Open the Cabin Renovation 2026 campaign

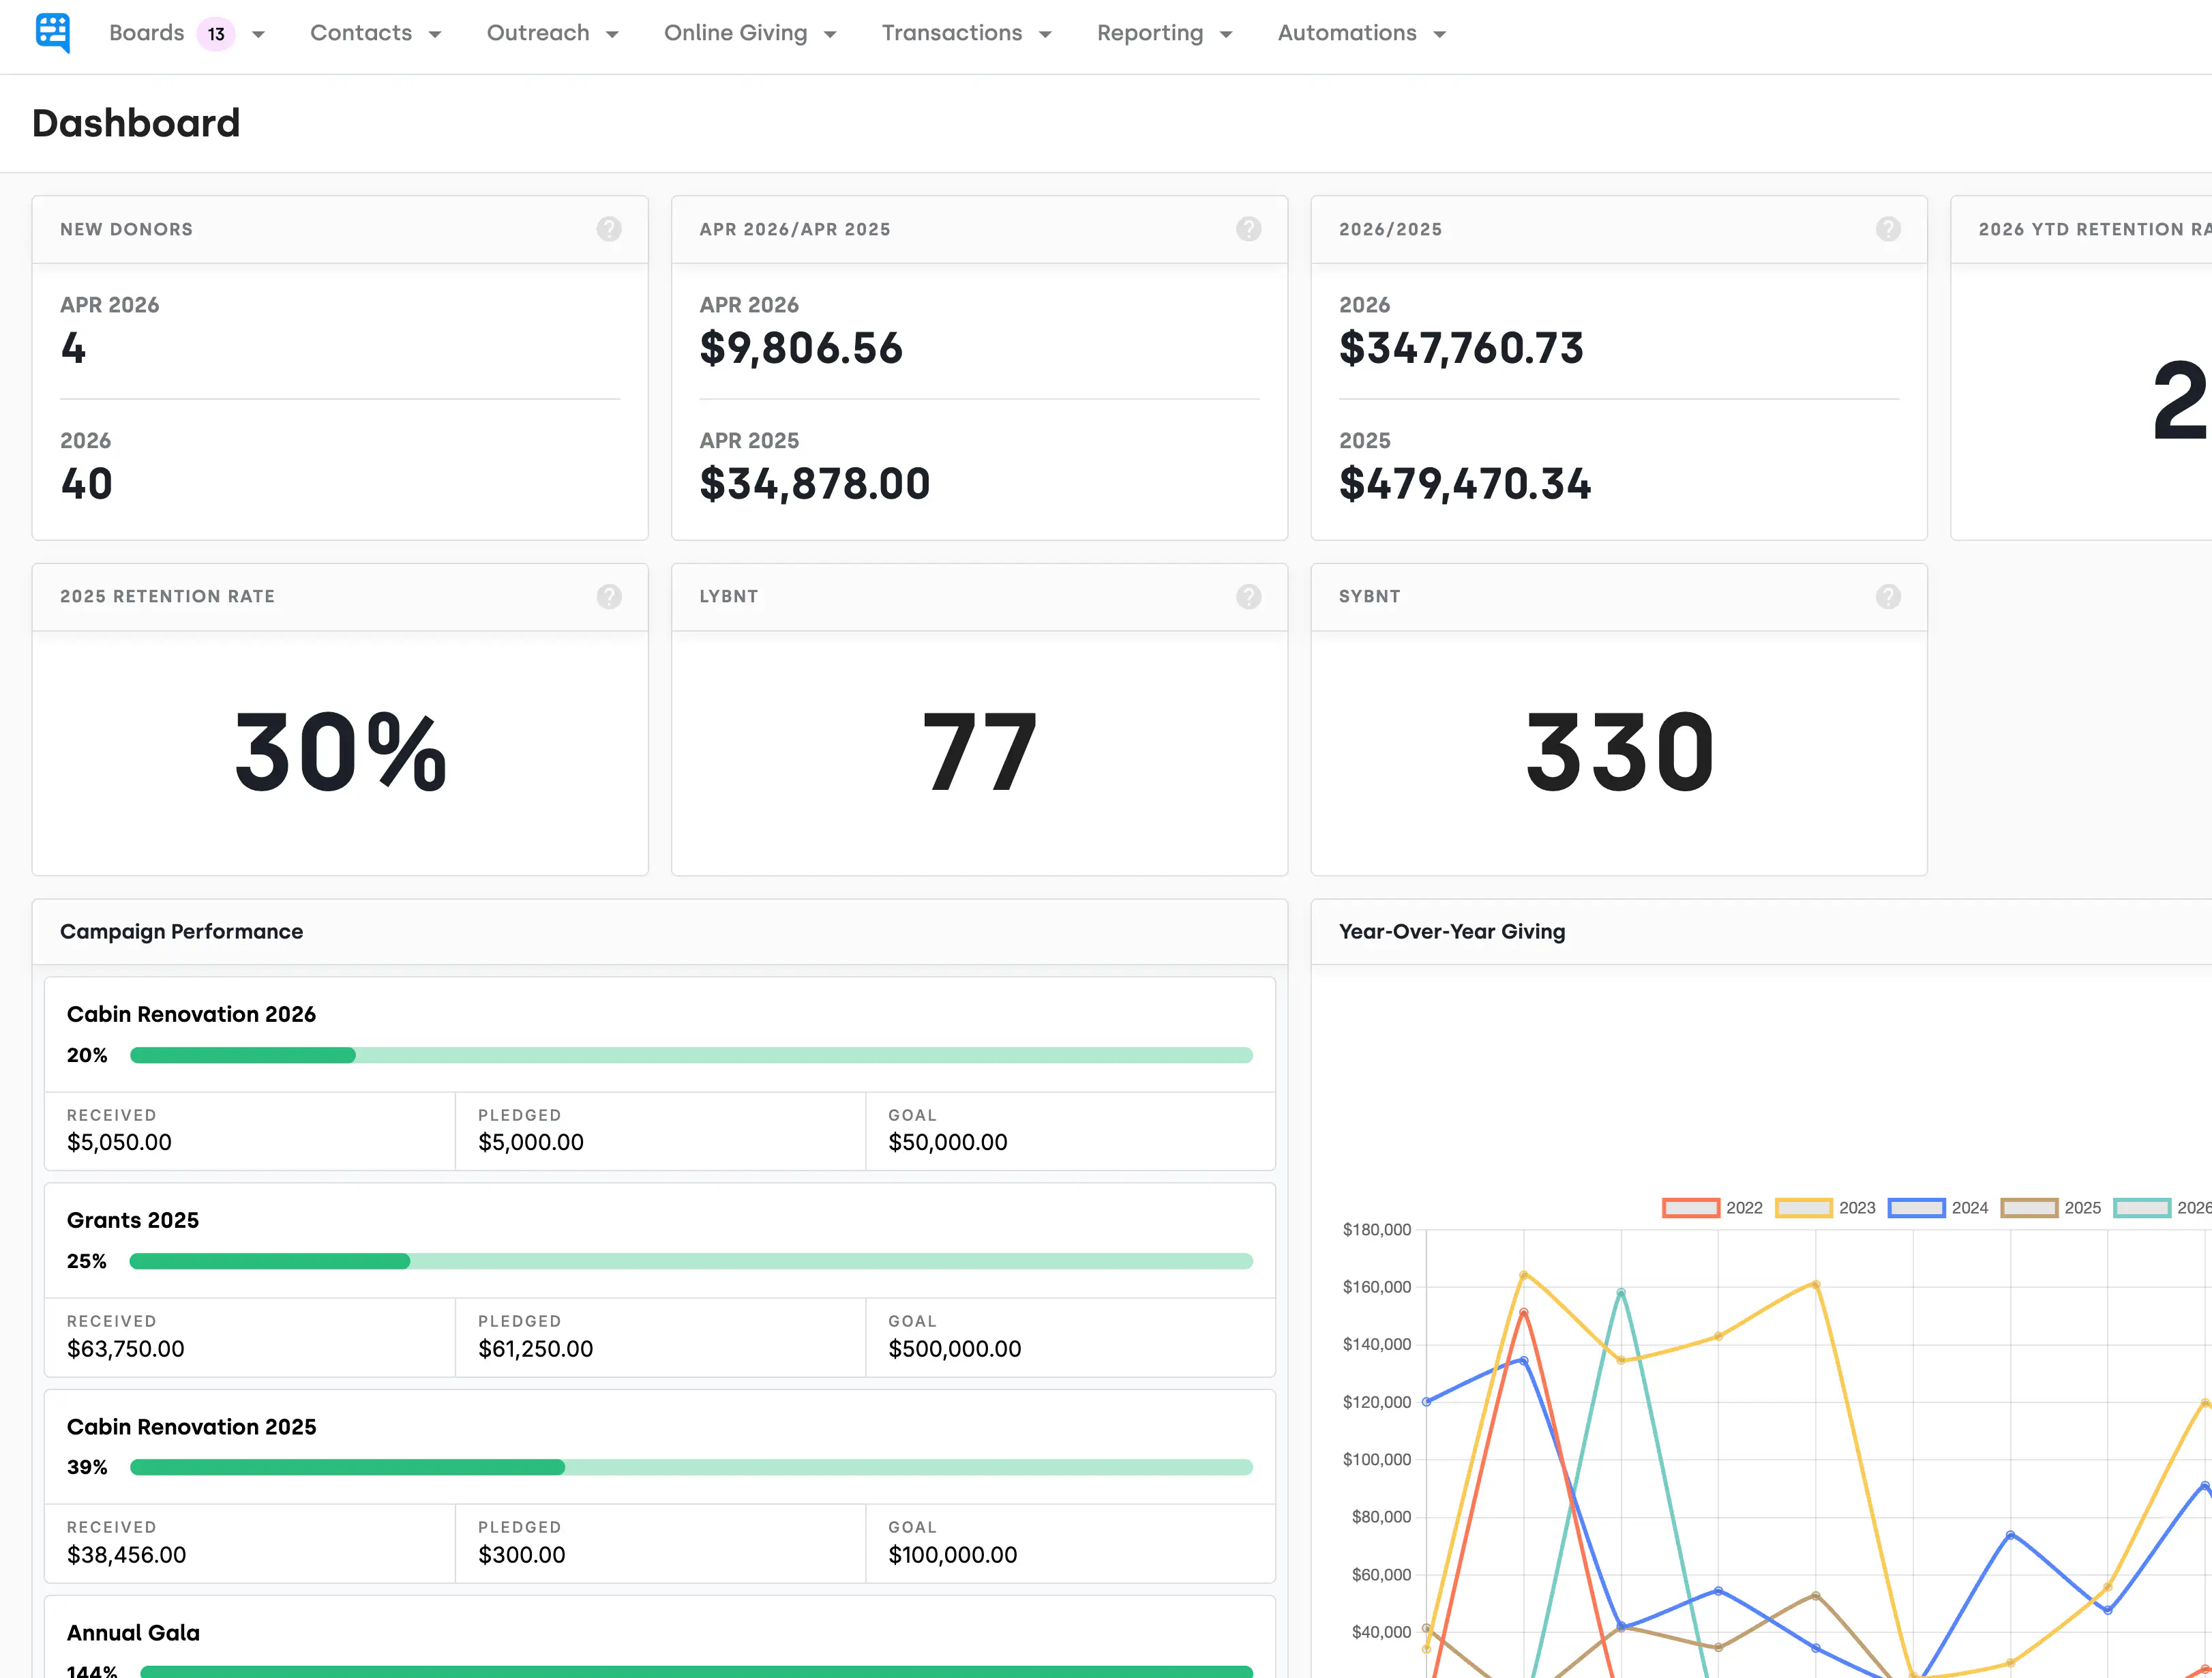click(x=191, y=1014)
